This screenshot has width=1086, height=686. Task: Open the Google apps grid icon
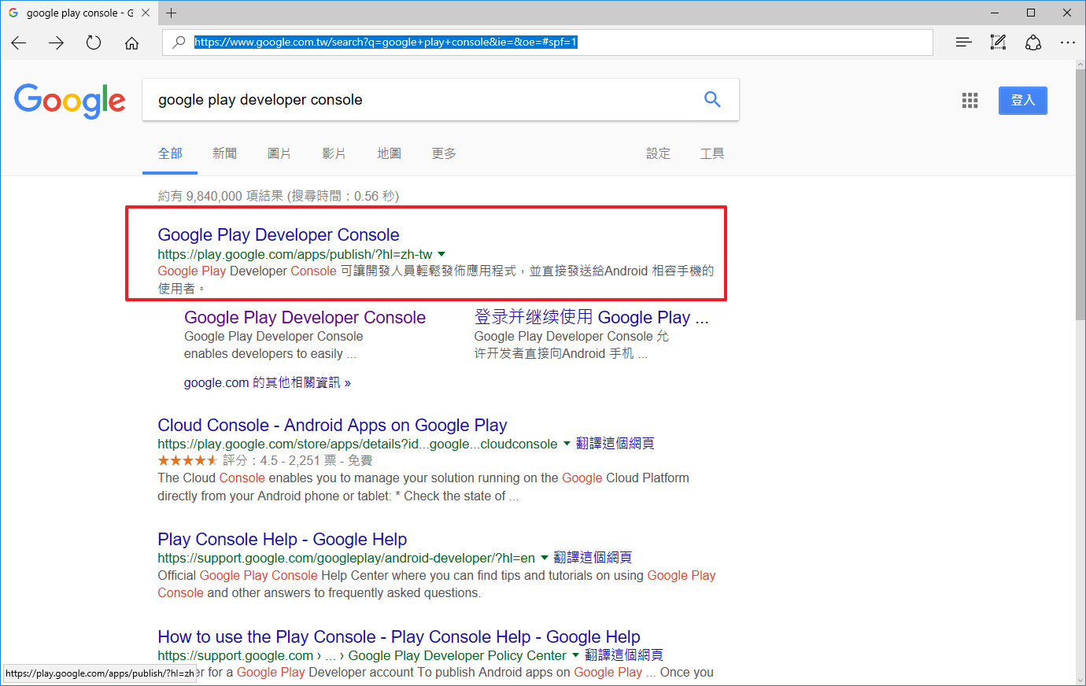[x=970, y=101]
